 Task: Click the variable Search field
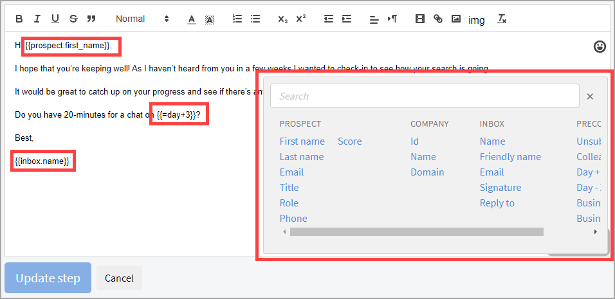pyautogui.click(x=425, y=96)
